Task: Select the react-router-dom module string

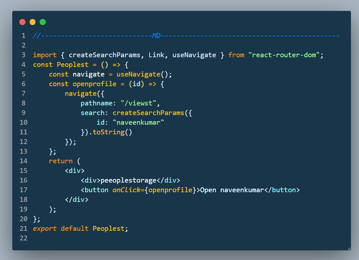Action: tap(284, 55)
